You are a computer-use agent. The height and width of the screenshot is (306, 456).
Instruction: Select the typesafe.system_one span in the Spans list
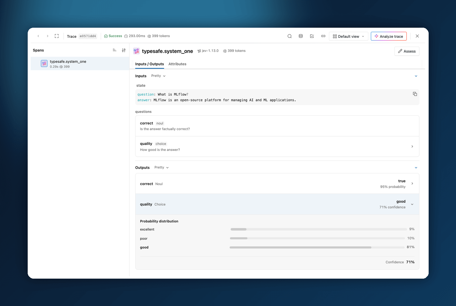point(80,64)
